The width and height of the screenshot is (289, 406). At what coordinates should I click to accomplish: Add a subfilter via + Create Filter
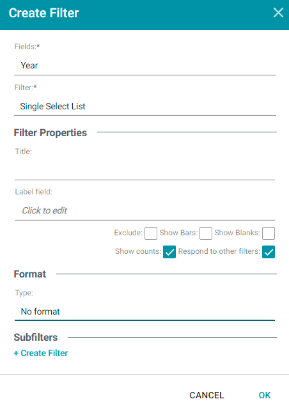pos(41,353)
